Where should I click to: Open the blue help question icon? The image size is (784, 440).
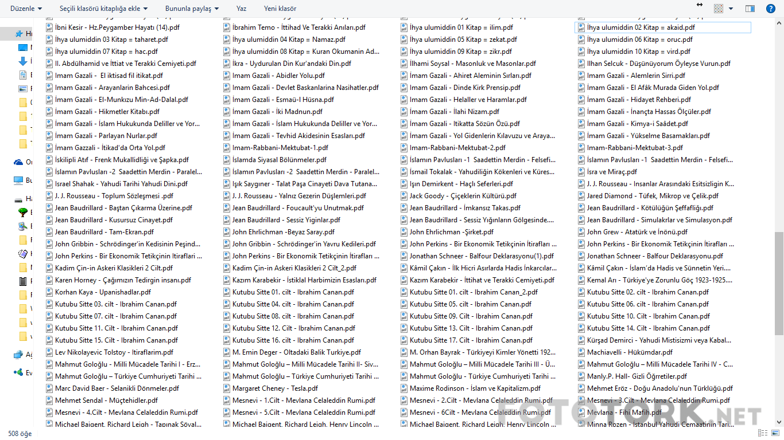(x=770, y=9)
